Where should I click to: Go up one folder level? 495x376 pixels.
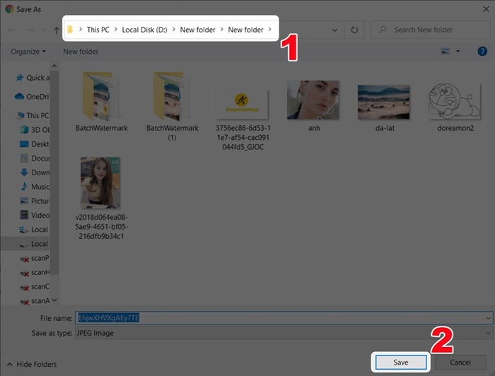(x=56, y=30)
